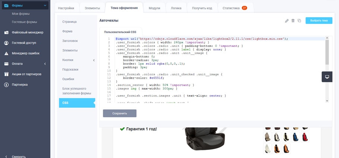Screen dimensions: 339x158
Task: Duplicate the theme with copy icon
Action: coord(299,21)
